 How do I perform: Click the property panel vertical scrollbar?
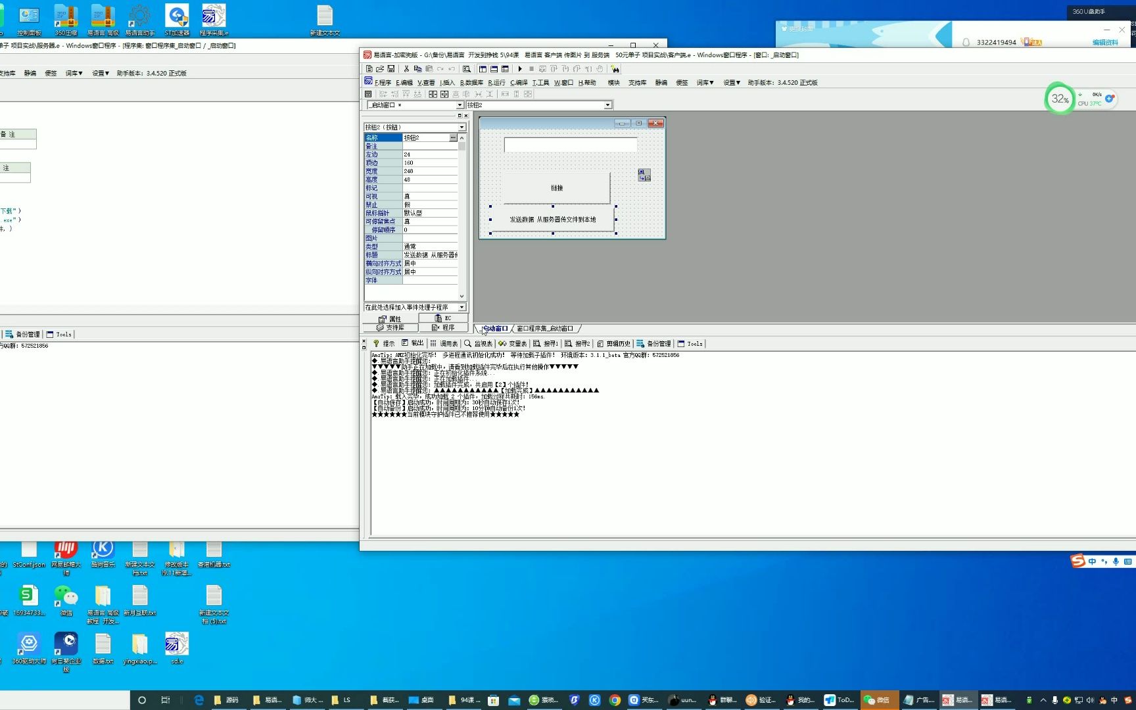tap(461, 217)
